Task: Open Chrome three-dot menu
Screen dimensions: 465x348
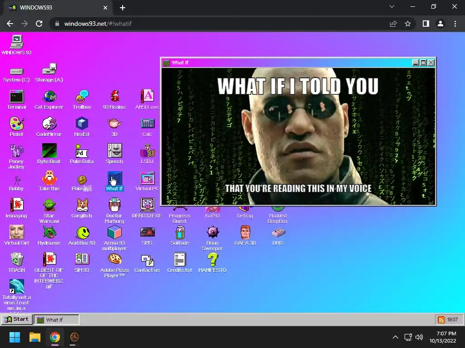Action: 455,24
